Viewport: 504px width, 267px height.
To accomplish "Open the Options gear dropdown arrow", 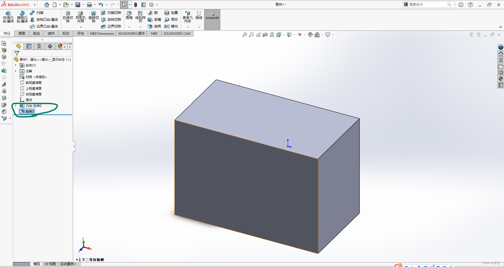I will click(157, 5).
